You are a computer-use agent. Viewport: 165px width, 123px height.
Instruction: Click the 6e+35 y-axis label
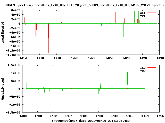[x=16, y=10]
